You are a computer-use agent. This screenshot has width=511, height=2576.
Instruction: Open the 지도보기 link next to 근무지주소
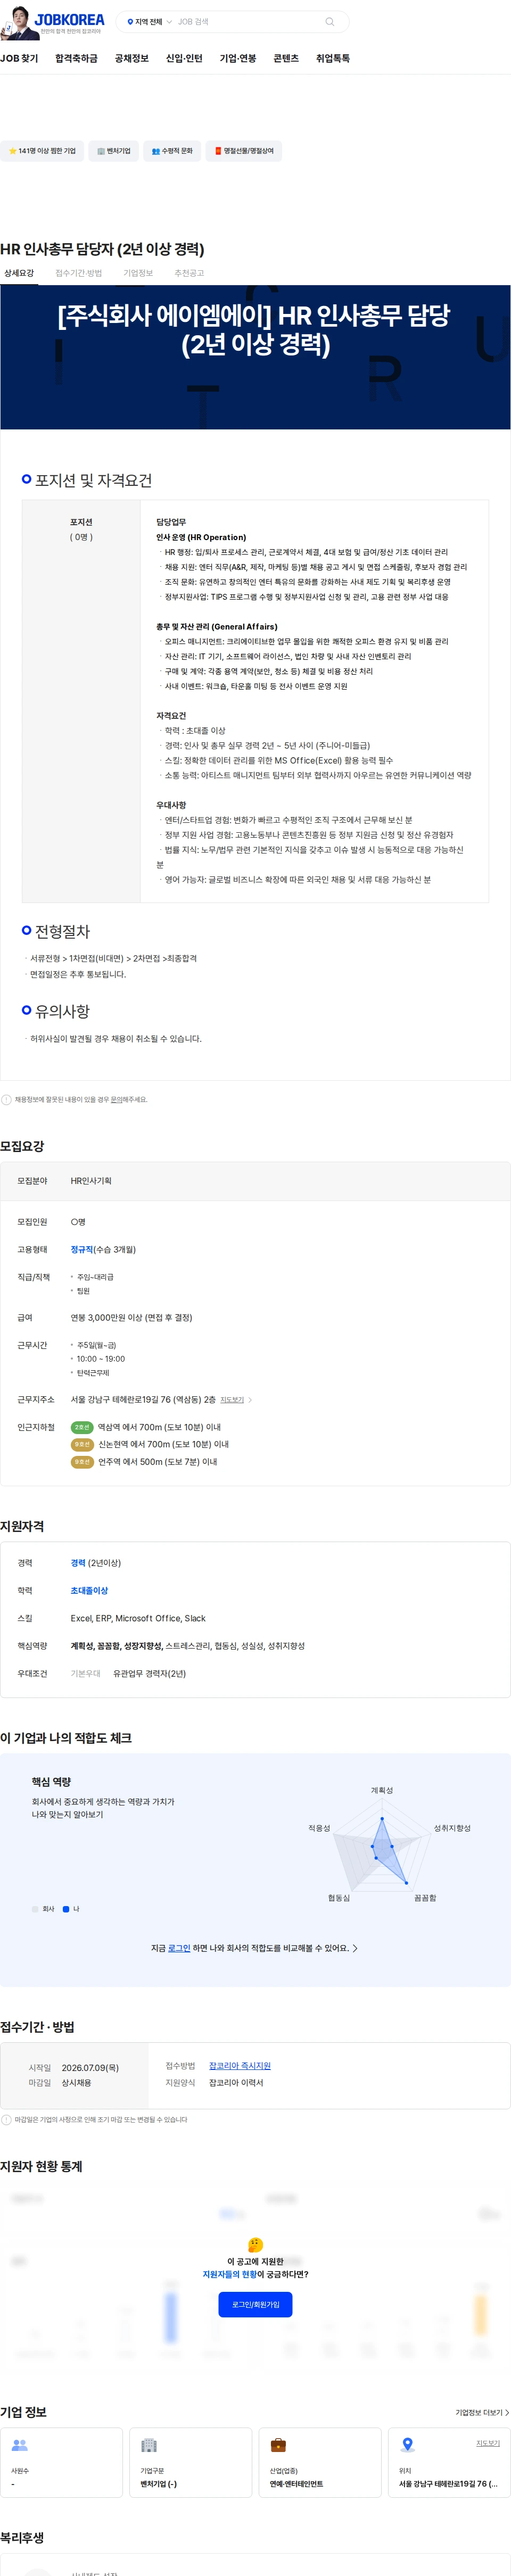pyautogui.click(x=232, y=1399)
